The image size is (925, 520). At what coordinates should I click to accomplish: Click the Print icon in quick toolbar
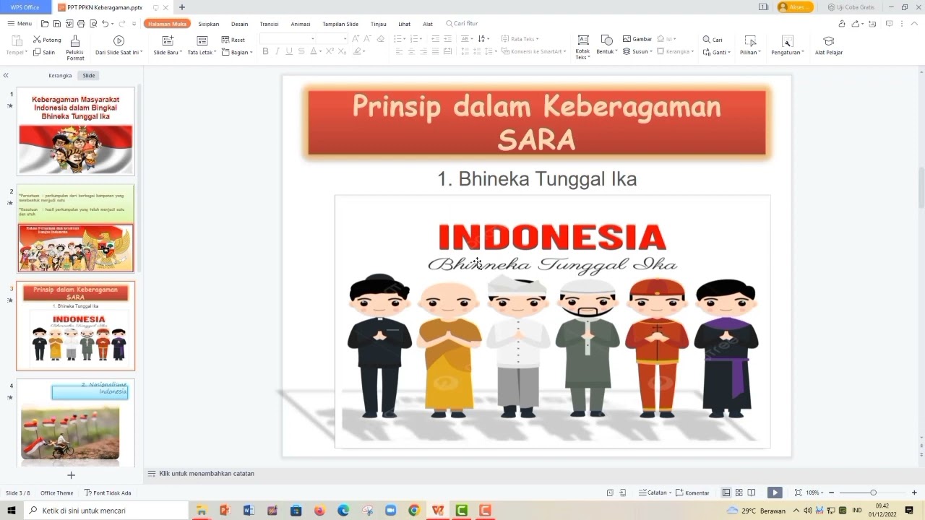pyautogui.click(x=81, y=24)
